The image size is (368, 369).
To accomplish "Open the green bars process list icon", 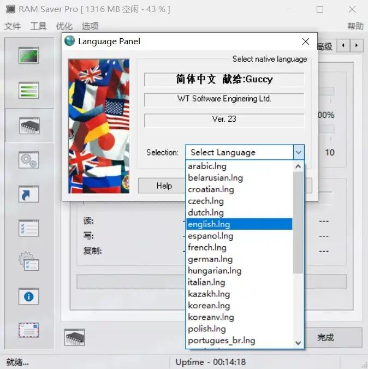I will 29,90.
